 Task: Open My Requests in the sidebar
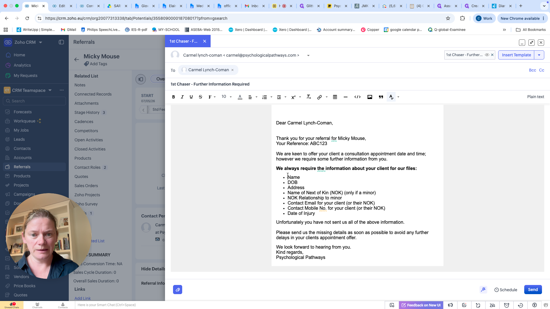point(25,76)
